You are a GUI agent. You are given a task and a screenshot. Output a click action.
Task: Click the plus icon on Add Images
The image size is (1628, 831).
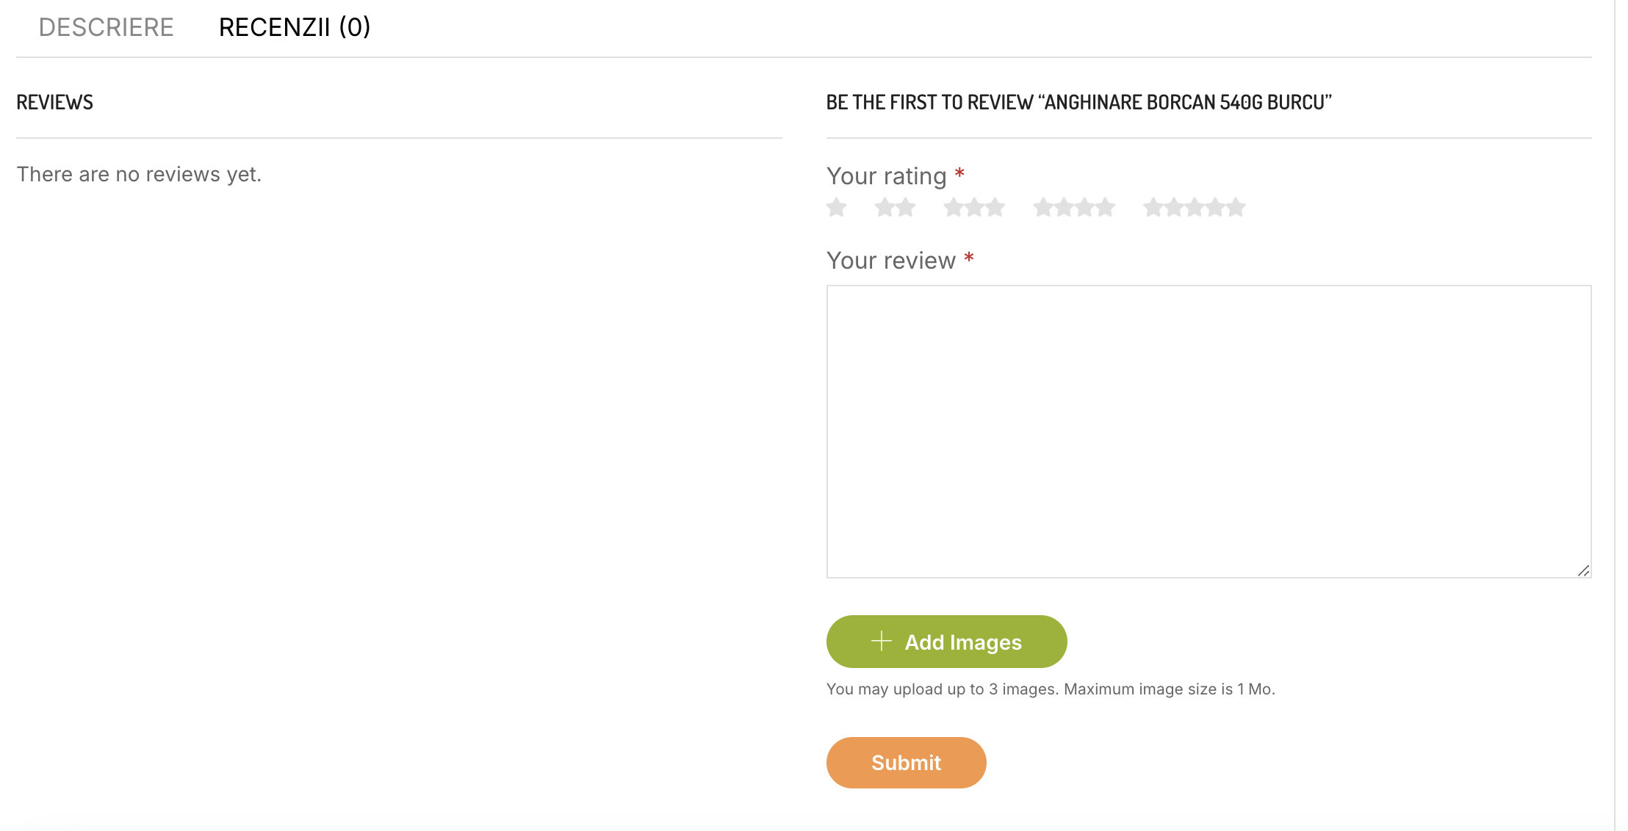[x=881, y=641]
